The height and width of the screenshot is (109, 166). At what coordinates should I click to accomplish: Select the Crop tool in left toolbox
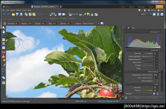tap(4, 36)
